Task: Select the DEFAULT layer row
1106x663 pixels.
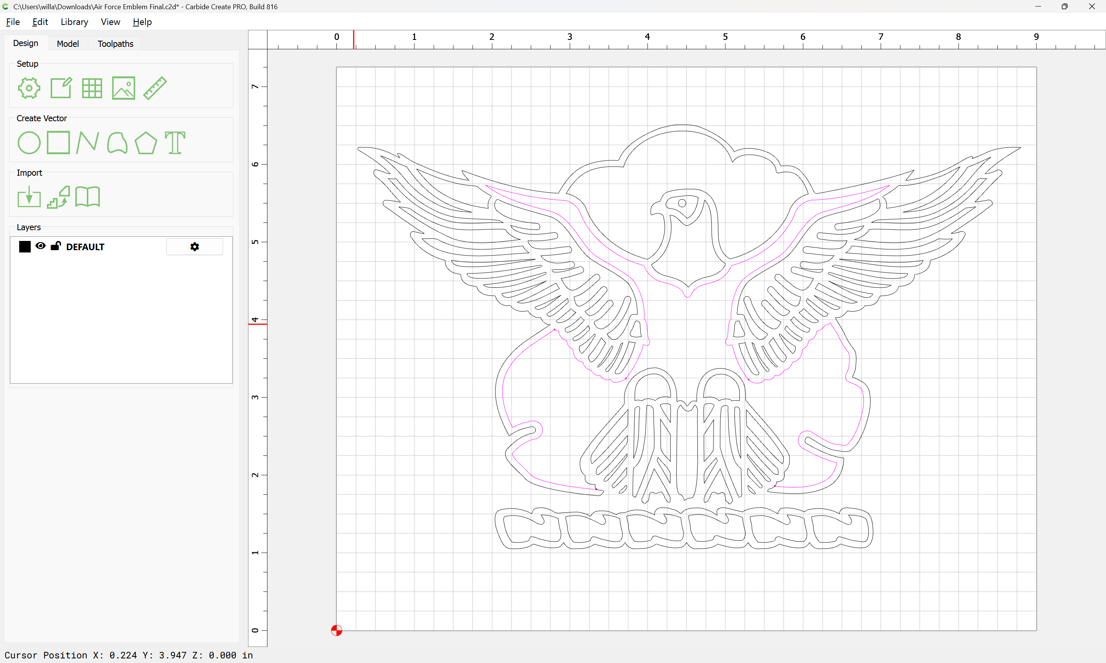Action: click(x=121, y=247)
